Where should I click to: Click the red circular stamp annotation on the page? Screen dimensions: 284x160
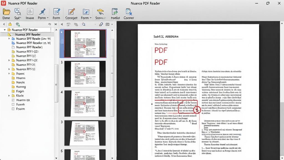(197, 110)
